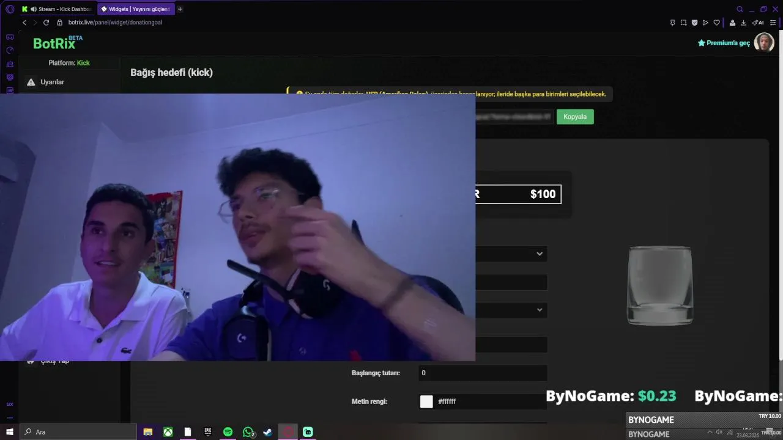Open the GX settings label near sidebar bottom

click(x=10, y=404)
